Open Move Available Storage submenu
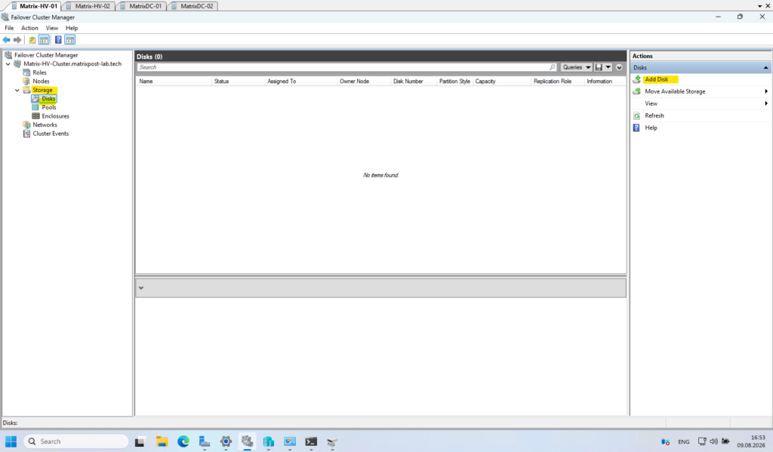Screen dimensions: 773x452 point(700,91)
